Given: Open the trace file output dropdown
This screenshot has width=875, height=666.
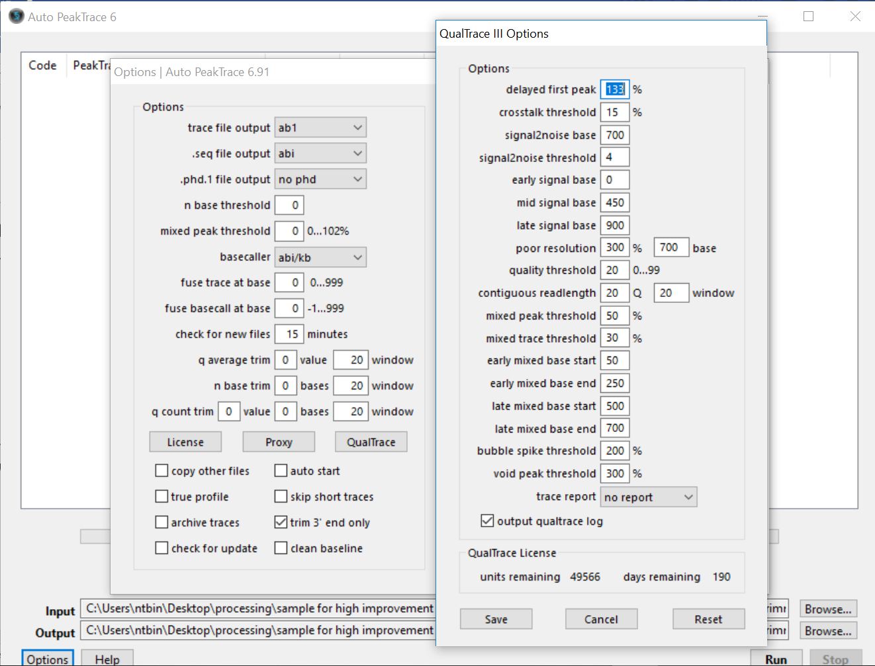Looking at the screenshot, I should coord(320,128).
